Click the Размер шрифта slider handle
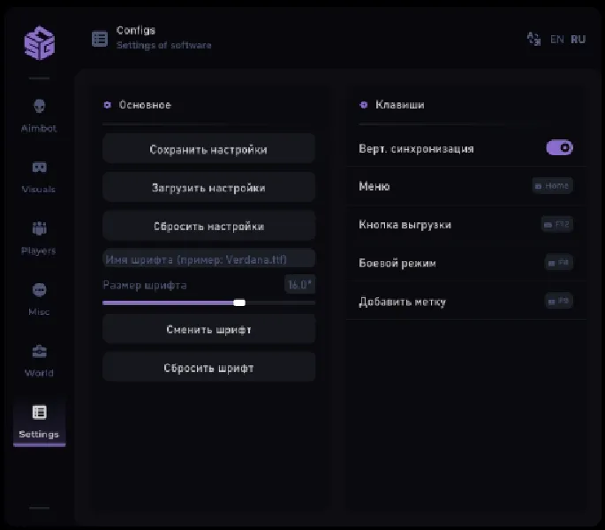605x530 pixels. tap(238, 302)
